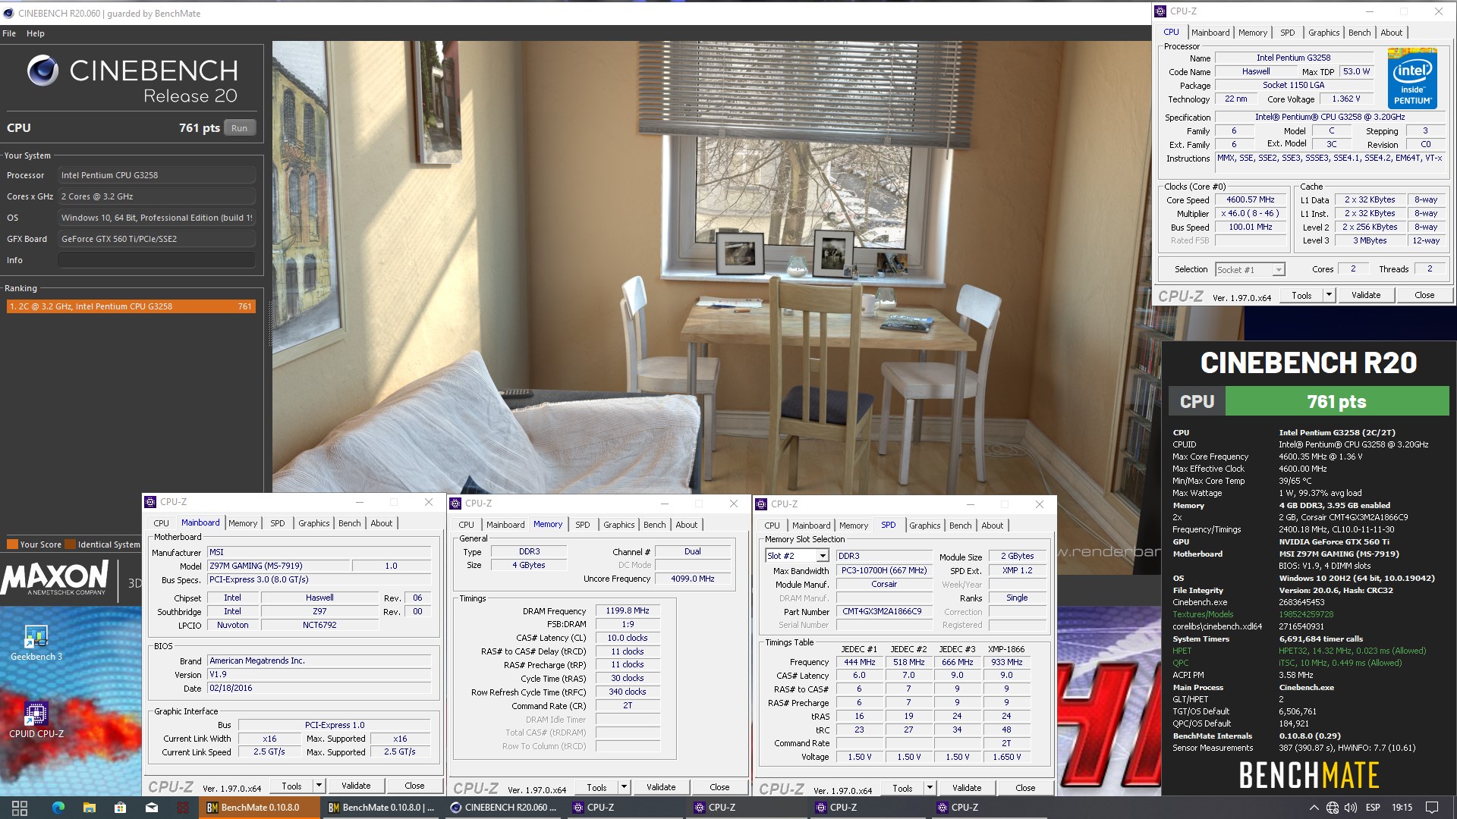Click the orange Your Score legend swatch
Image resolution: width=1457 pixels, height=819 pixels.
pyautogui.click(x=12, y=544)
